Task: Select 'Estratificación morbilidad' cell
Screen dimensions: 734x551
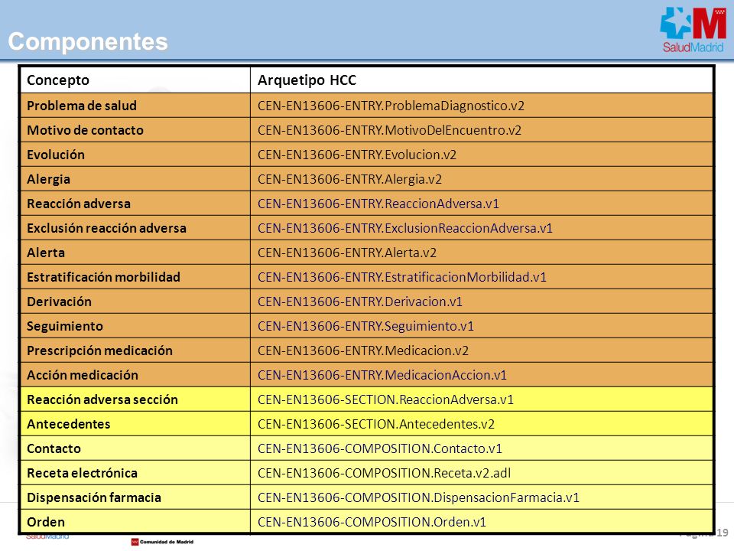Action: (135, 276)
